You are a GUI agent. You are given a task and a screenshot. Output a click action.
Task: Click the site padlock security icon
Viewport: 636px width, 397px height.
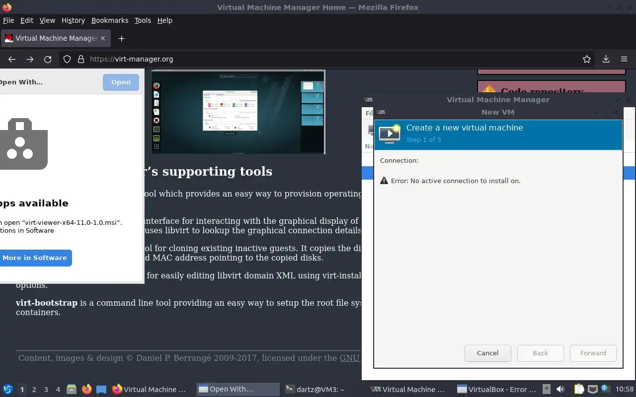click(81, 59)
